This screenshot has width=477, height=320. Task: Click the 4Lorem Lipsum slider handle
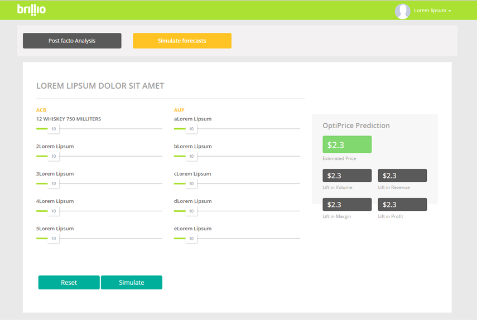pos(54,211)
